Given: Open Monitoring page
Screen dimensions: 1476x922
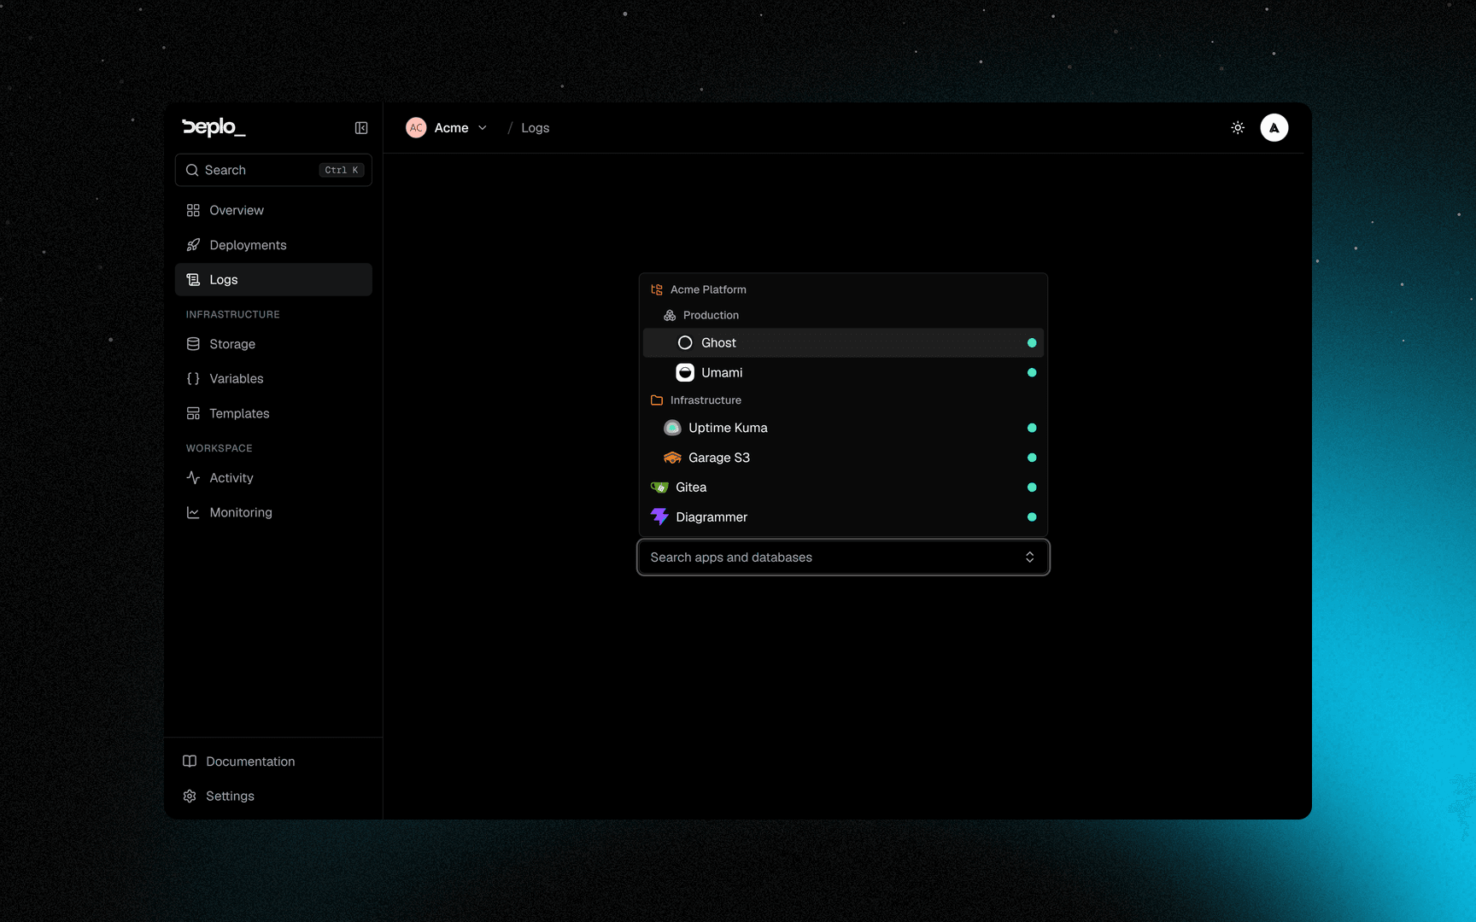Looking at the screenshot, I should (x=273, y=512).
